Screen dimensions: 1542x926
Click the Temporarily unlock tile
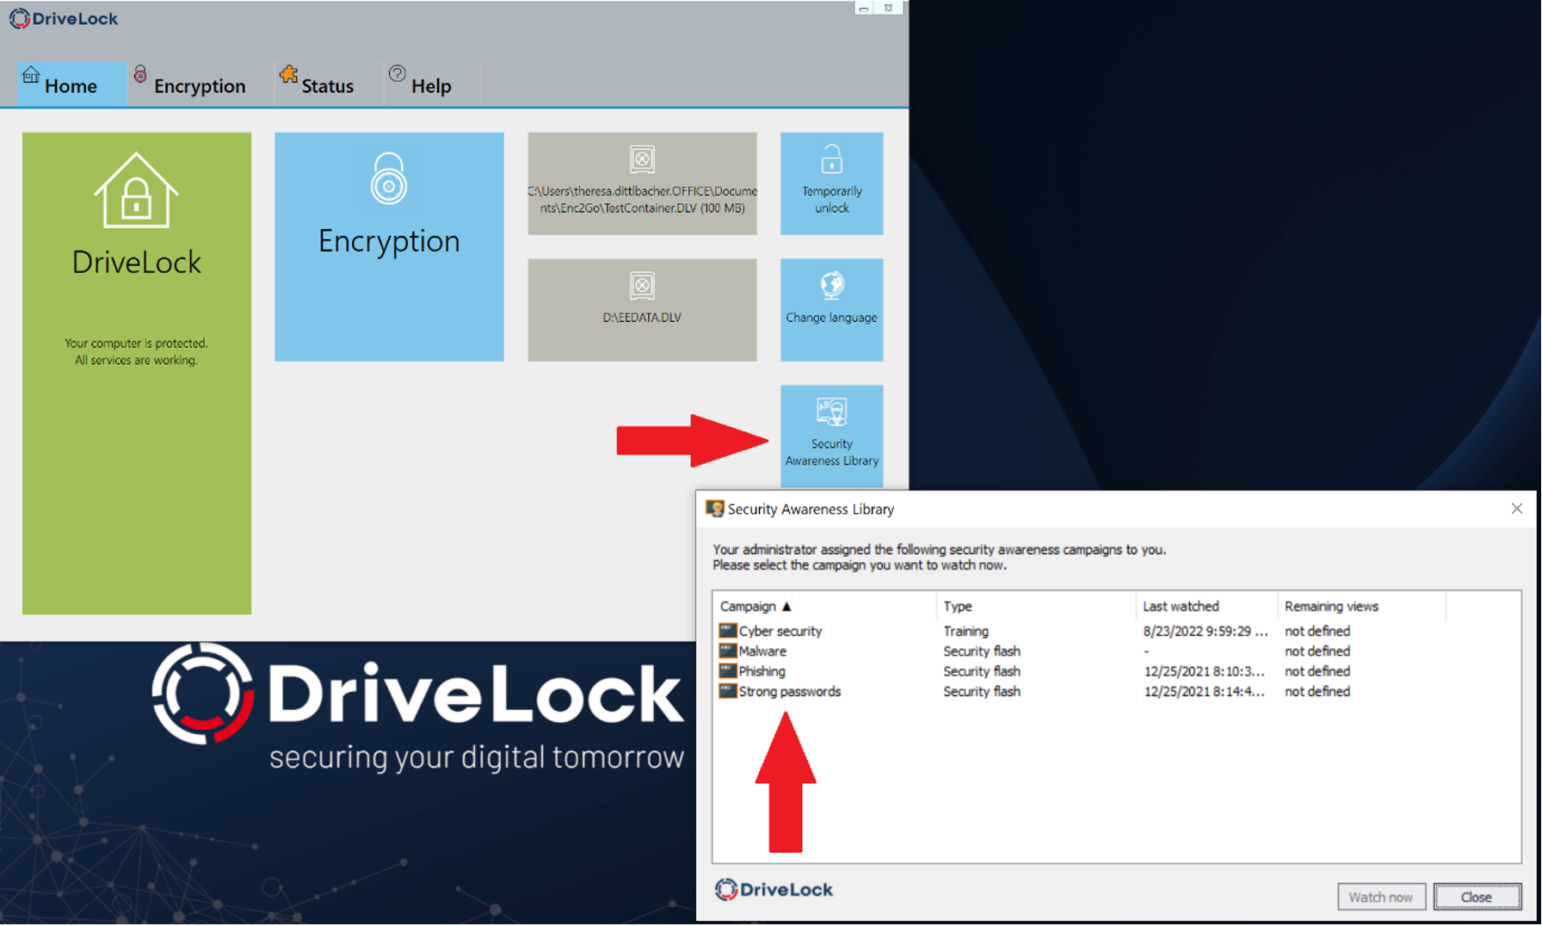pyautogui.click(x=831, y=183)
